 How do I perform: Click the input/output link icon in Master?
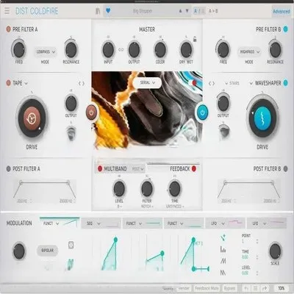(121, 50)
